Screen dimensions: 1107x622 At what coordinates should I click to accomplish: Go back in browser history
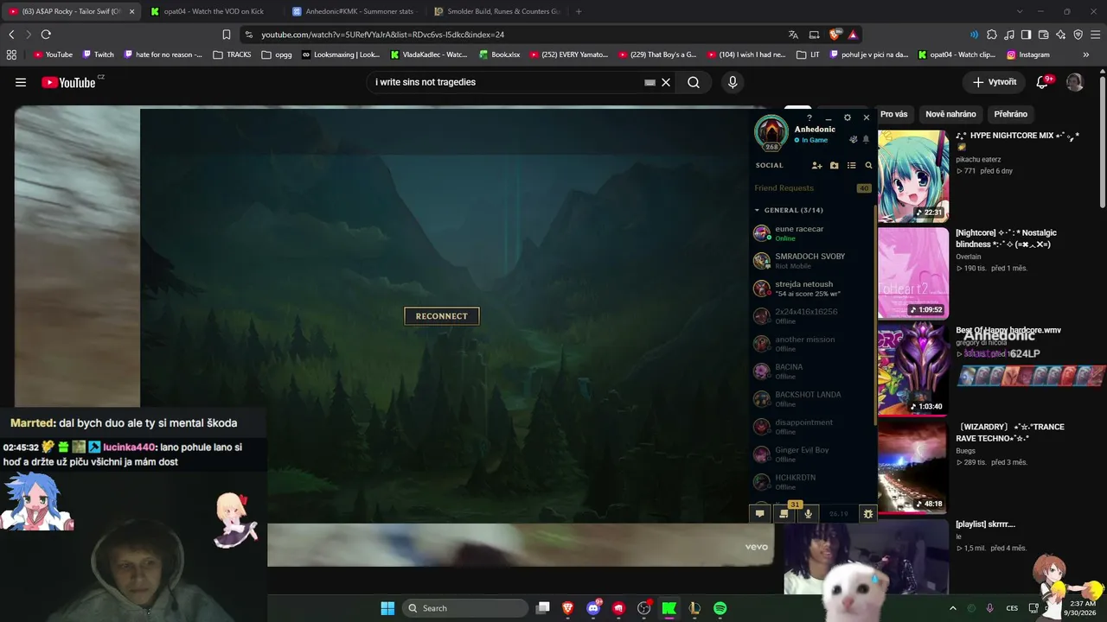(x=11, y=35)
